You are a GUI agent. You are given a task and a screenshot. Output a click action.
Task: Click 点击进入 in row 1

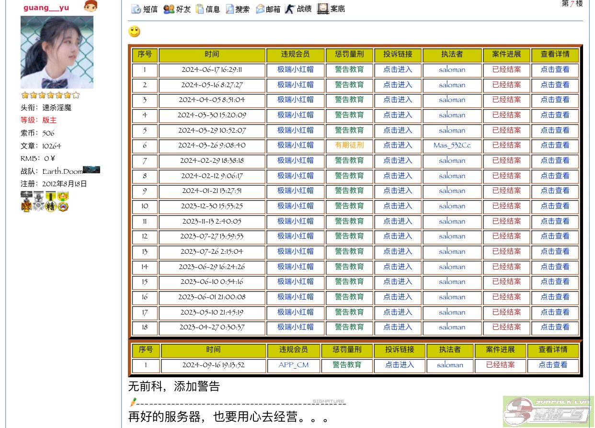398,69
